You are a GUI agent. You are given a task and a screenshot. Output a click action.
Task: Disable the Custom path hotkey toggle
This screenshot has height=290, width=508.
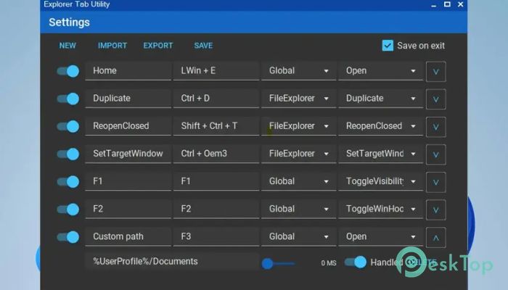point(68,237)
